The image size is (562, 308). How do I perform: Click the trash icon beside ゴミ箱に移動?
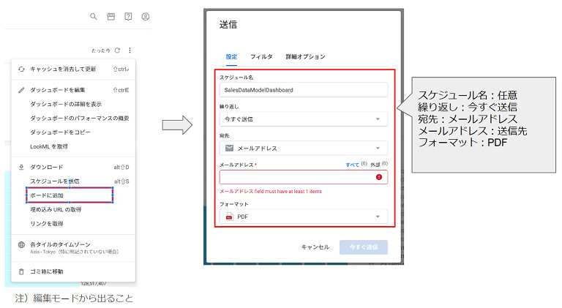point(21,272)
